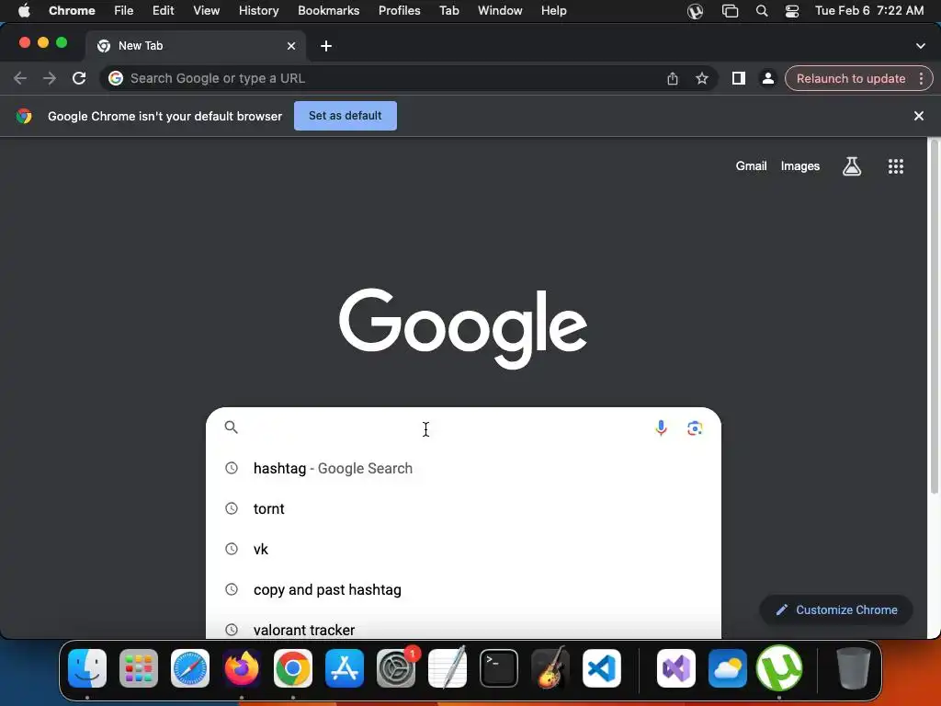The height and width of the screenshot is (706, 941).
Task: Open the profile avatar menu
Action: pos(767,78)
